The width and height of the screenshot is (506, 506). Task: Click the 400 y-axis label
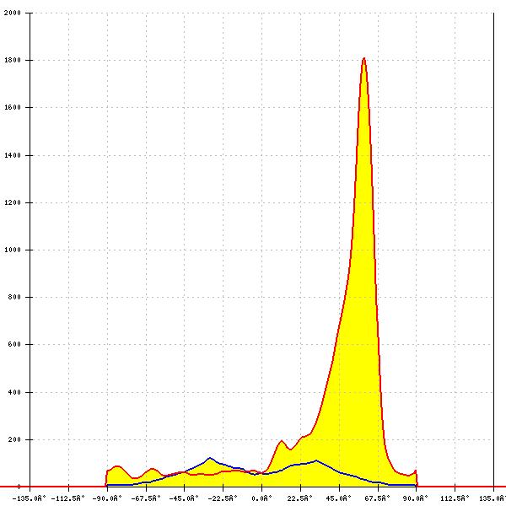pos(14,392)
